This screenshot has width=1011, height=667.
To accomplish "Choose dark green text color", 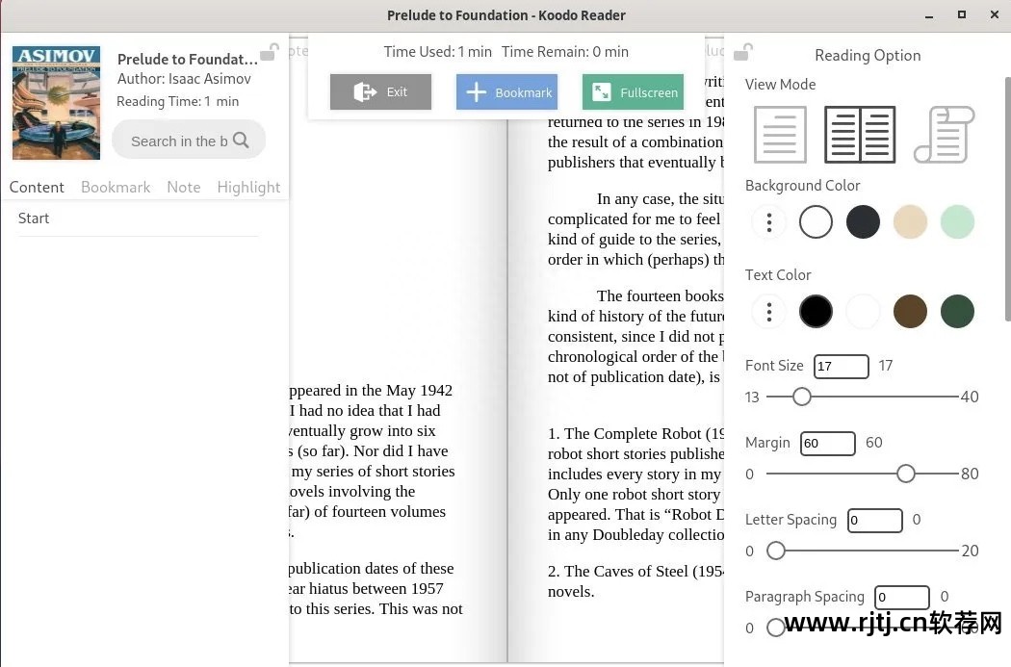I will click(957, 312).
